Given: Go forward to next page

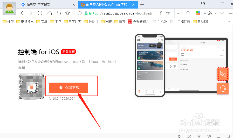Looking at the screenshot, I should [31, 13].
